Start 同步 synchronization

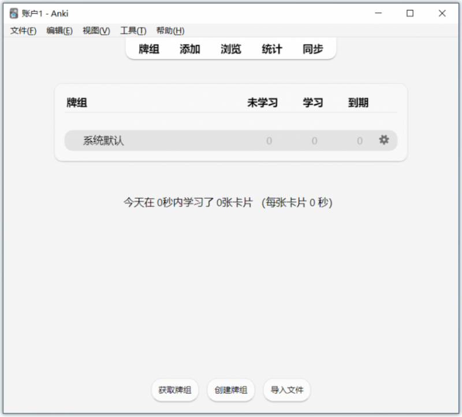pyautogui.click(x=313, y=49)
